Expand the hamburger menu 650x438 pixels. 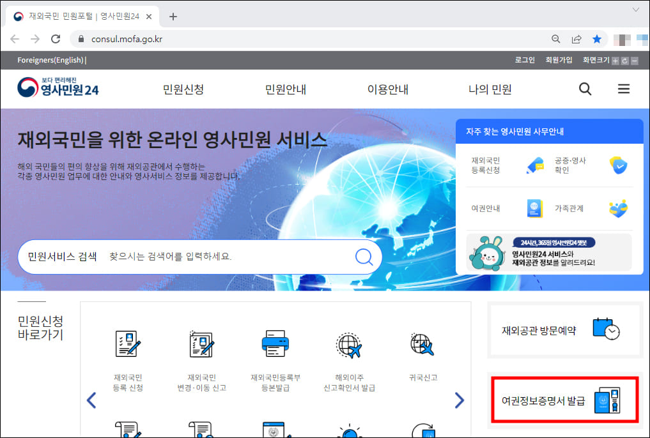coord(623,89)
